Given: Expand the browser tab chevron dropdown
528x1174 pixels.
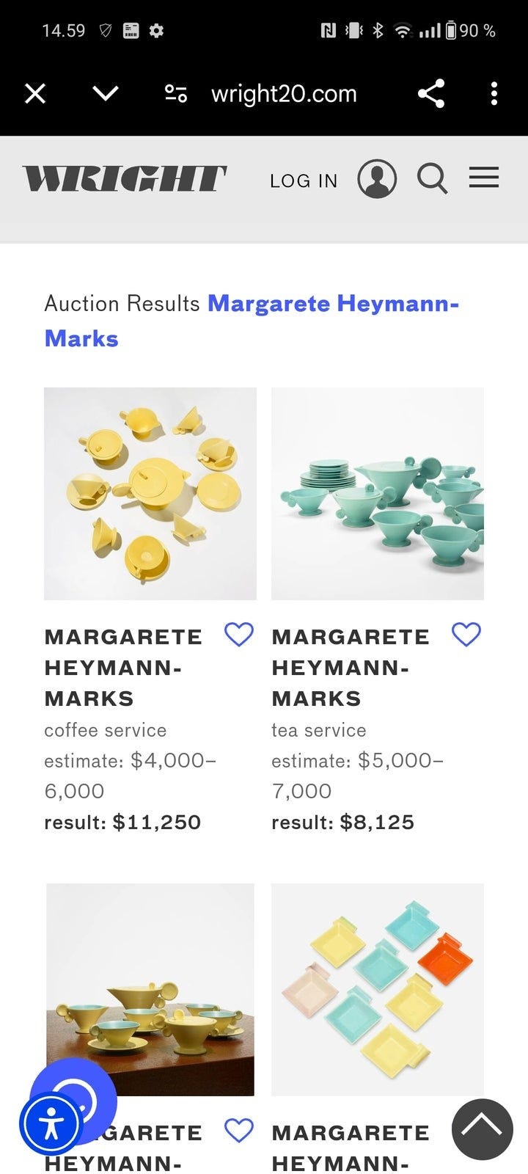Looking at the screenshot, I should [x=106, y=94].
